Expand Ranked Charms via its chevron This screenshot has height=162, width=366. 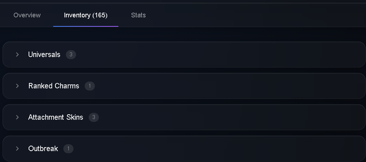point(17,86)
